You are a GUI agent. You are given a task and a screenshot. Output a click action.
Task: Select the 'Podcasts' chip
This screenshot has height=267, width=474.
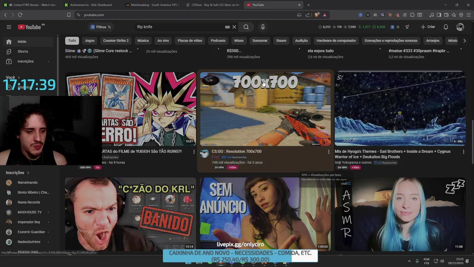(218, 41)
